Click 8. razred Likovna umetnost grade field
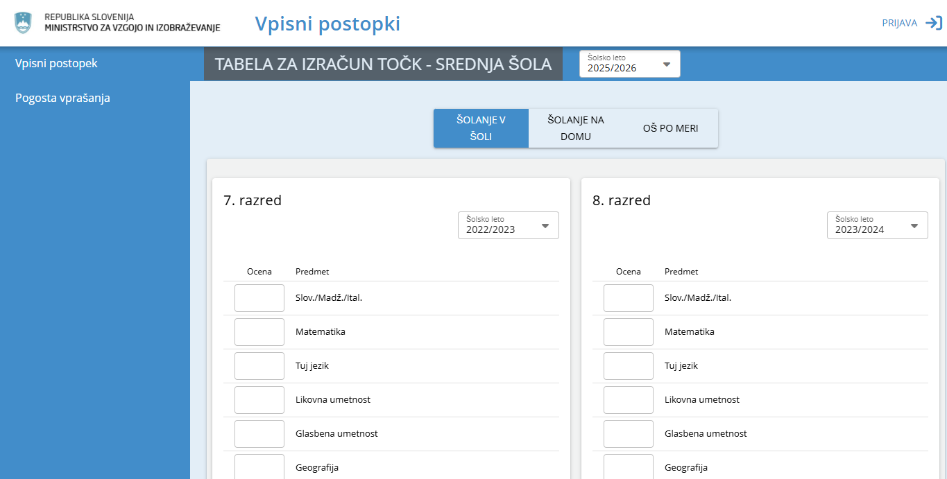Image resolution: width=947 pixels, height=479 pixels. tap(629, 400)
